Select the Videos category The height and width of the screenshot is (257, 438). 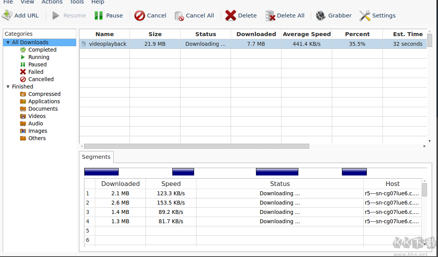(x=36, y=116)
